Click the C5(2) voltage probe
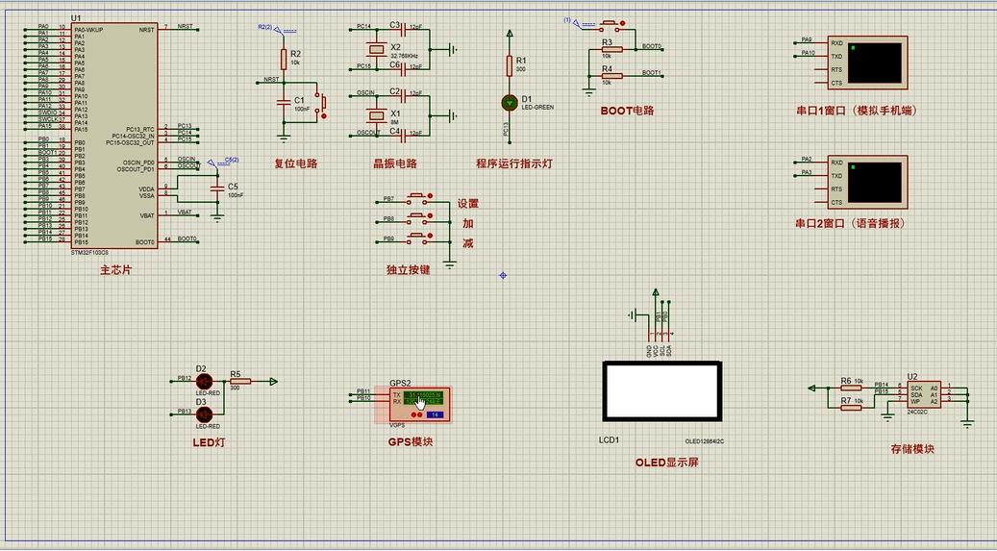The width and height of the screenshot is (997, 551). tap(224, 161)
